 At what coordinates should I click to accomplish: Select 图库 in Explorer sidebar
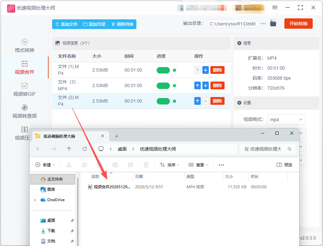(x=48, y=189)
